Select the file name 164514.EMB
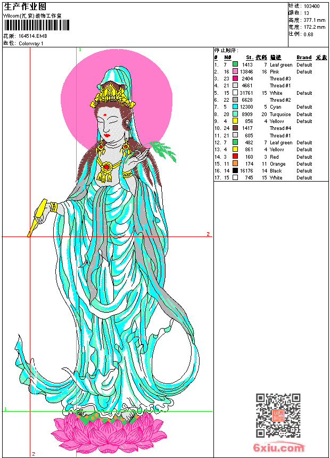330x458 pixels. click(x=32, y=36)
